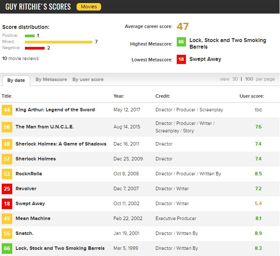Show 30 results per page

[x=235, y=79]
